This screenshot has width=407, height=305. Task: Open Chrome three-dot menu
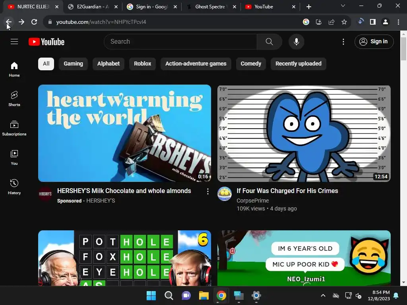398,22
